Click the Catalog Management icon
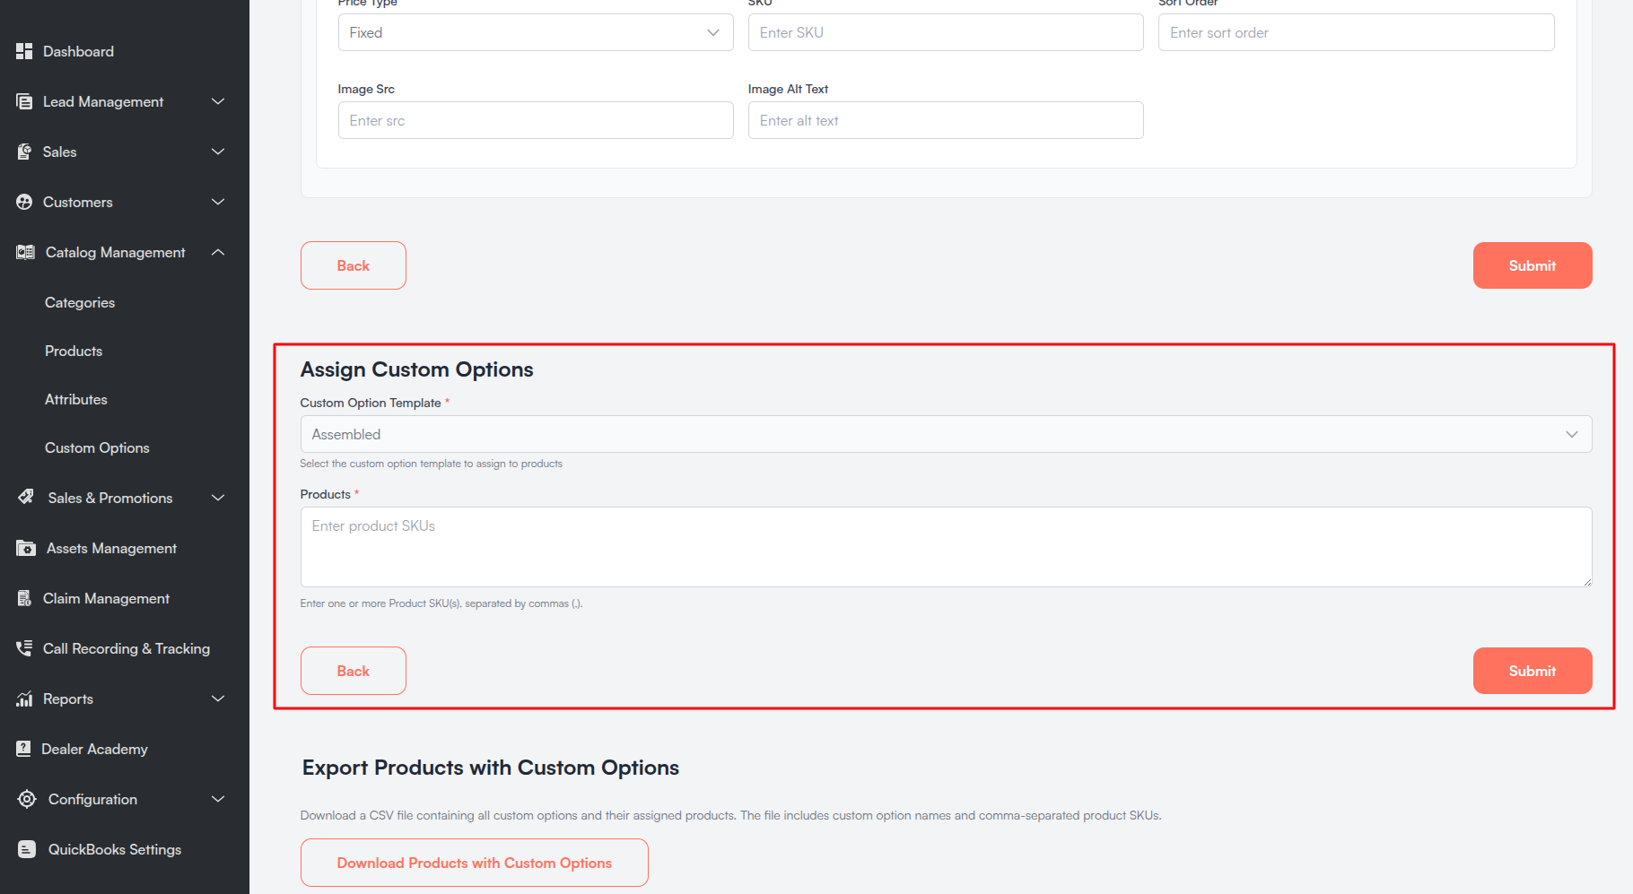Image resolution: width=1633 pixels, height=894 pixels. pos(25,252)
